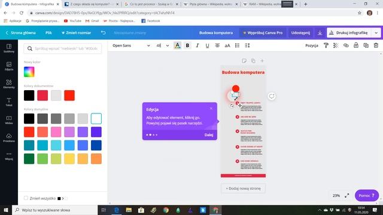Delete the selected element with trash icon

coord(376,45)
